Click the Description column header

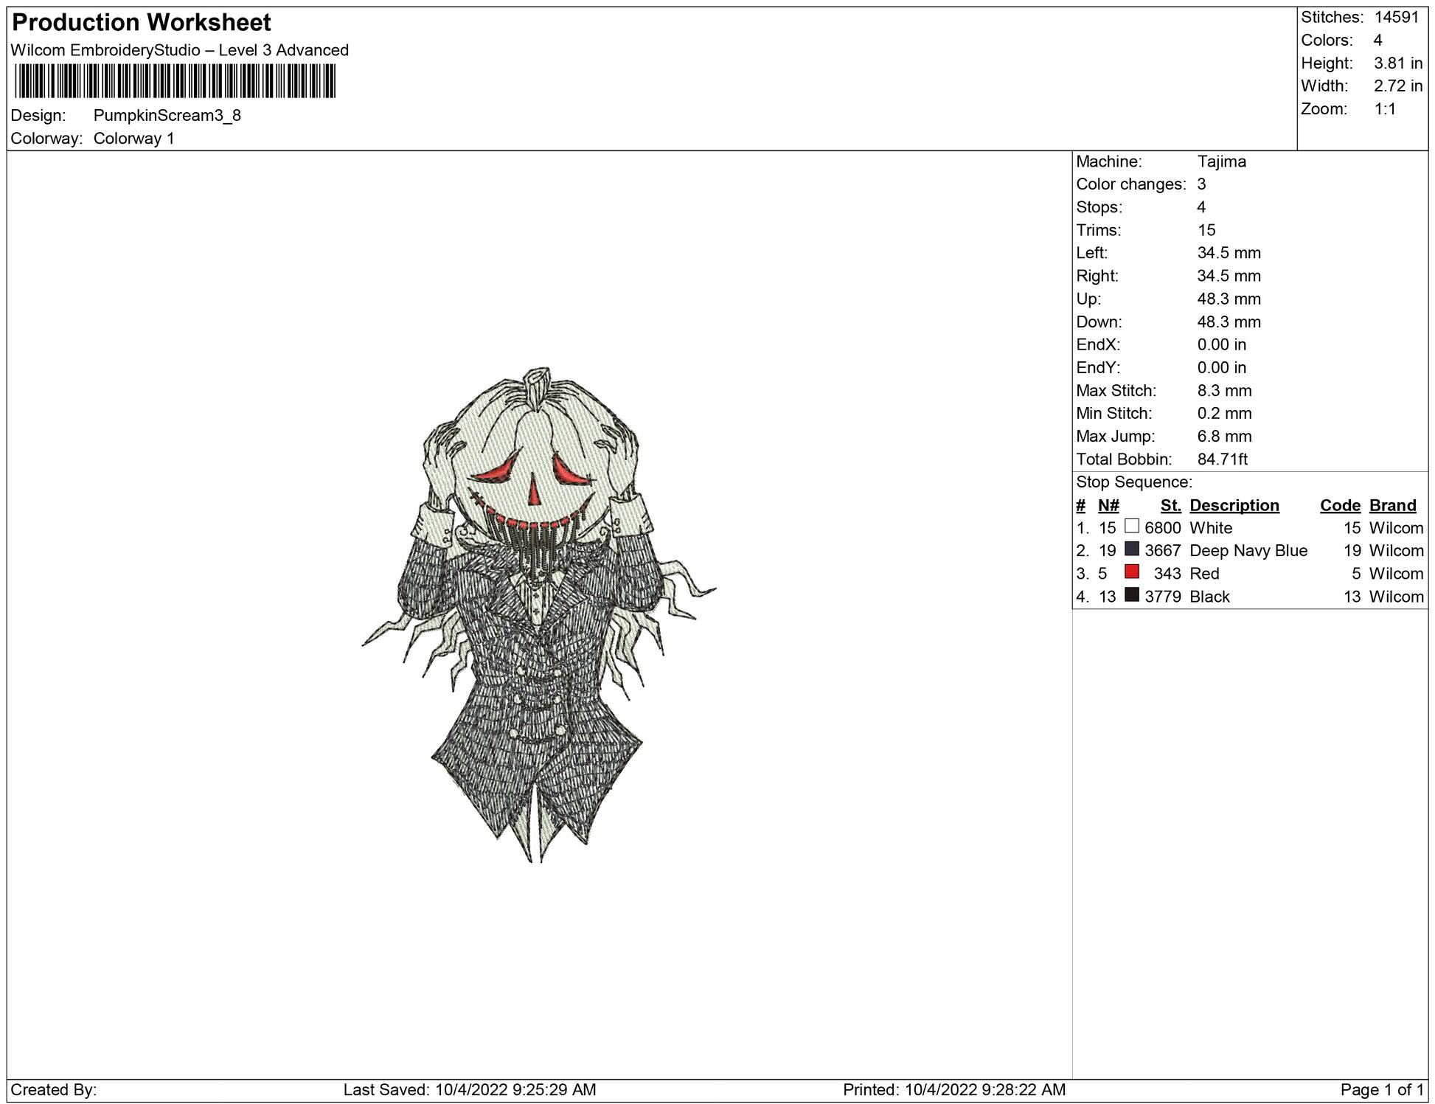(x=1234, y=505)
